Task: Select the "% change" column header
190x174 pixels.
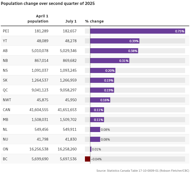Action: point(94,21)
